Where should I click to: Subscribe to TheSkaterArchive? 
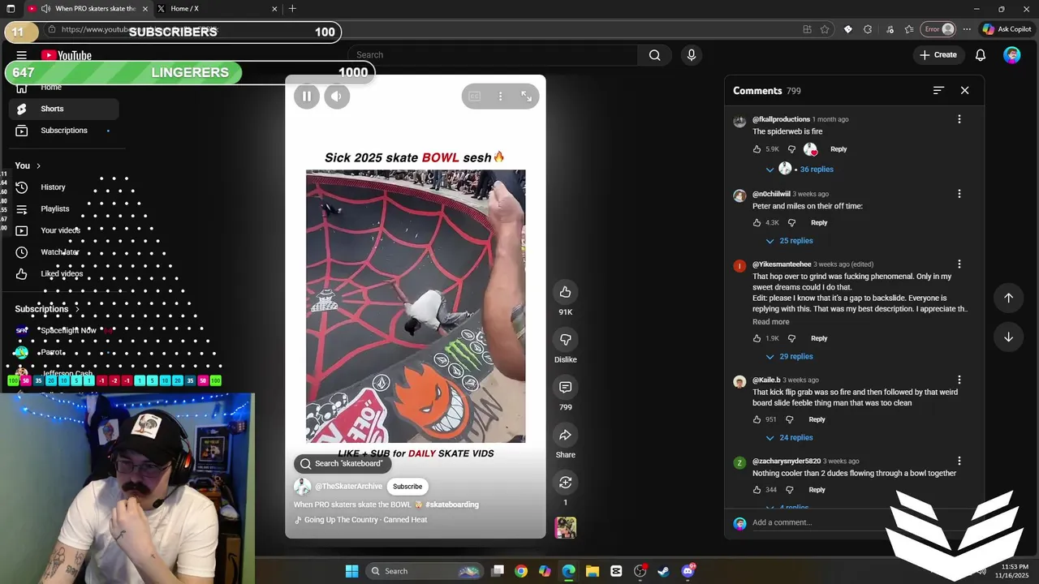(x=407, y=487)
